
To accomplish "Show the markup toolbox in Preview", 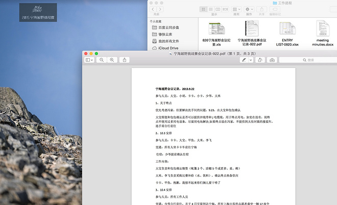I will tap(272, 60).
